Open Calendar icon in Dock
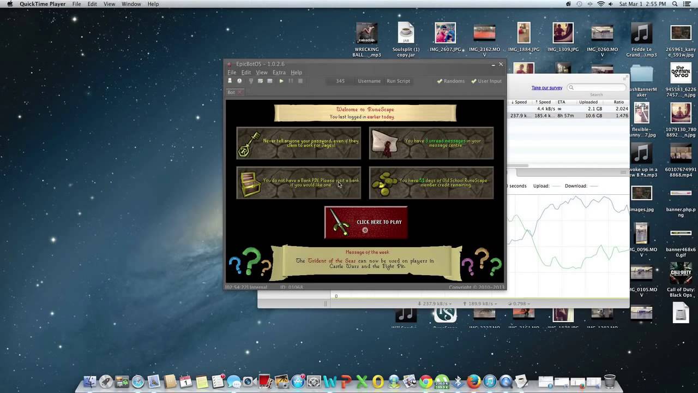This screenshot has width=698, height=393. pos(185,382)
